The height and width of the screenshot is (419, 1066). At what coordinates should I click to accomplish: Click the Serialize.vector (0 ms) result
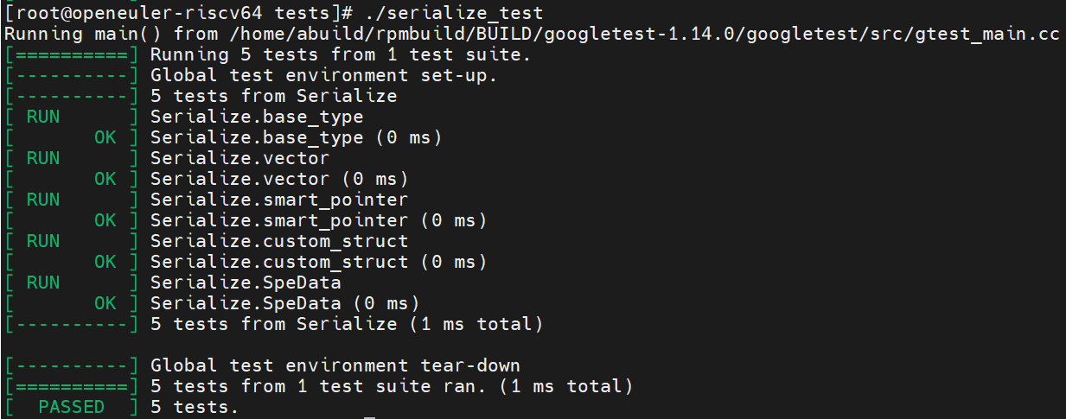(x=279, y=179)
